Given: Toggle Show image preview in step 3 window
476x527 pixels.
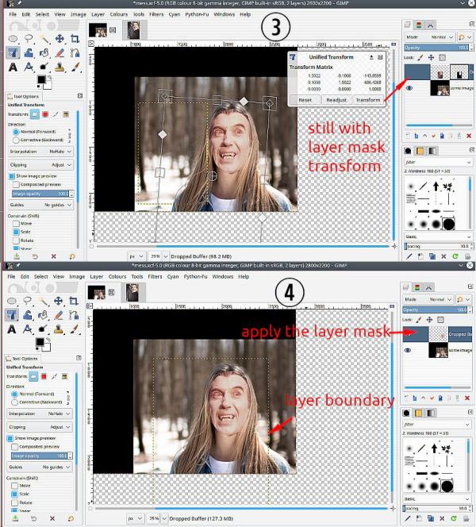Looking at the screenshot, I should click(12, 176).
